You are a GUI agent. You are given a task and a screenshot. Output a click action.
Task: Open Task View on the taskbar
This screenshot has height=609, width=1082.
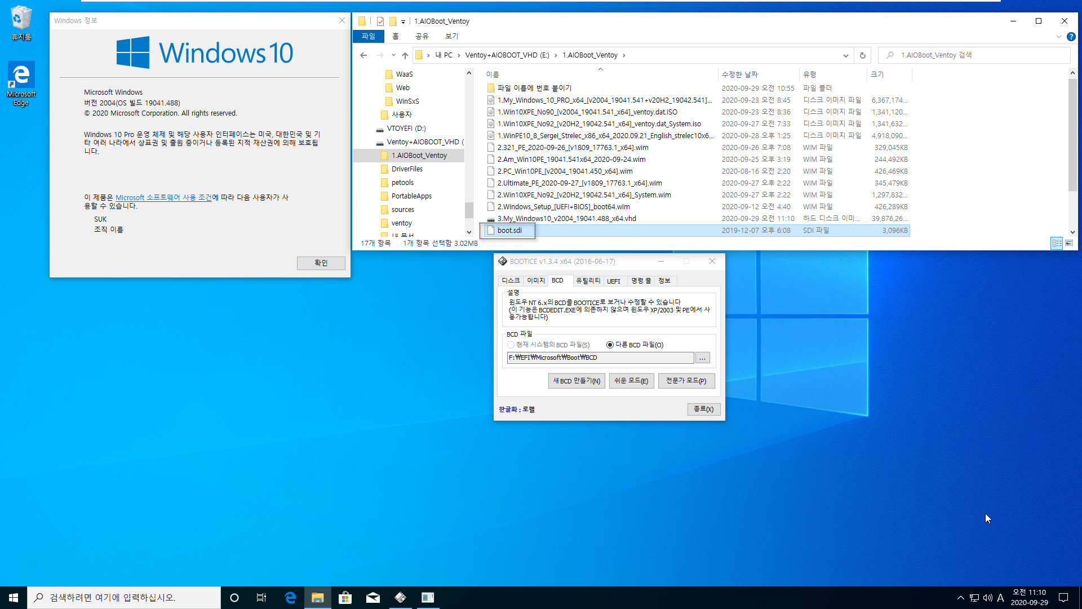(x=261, y=598)
